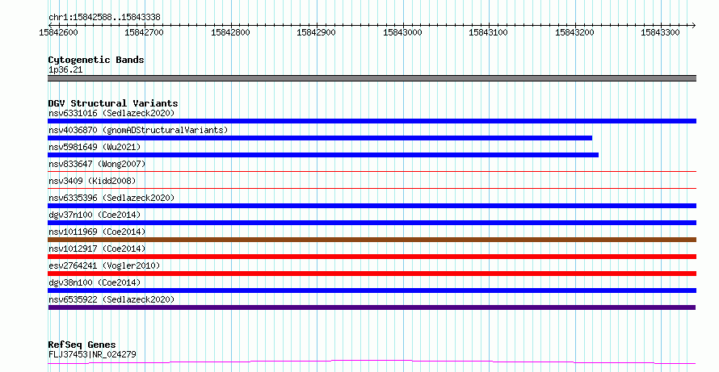Select the nsv3409 (Kidd2008) label
Screen dimensions: 719x372
click(x=92, y=181)
